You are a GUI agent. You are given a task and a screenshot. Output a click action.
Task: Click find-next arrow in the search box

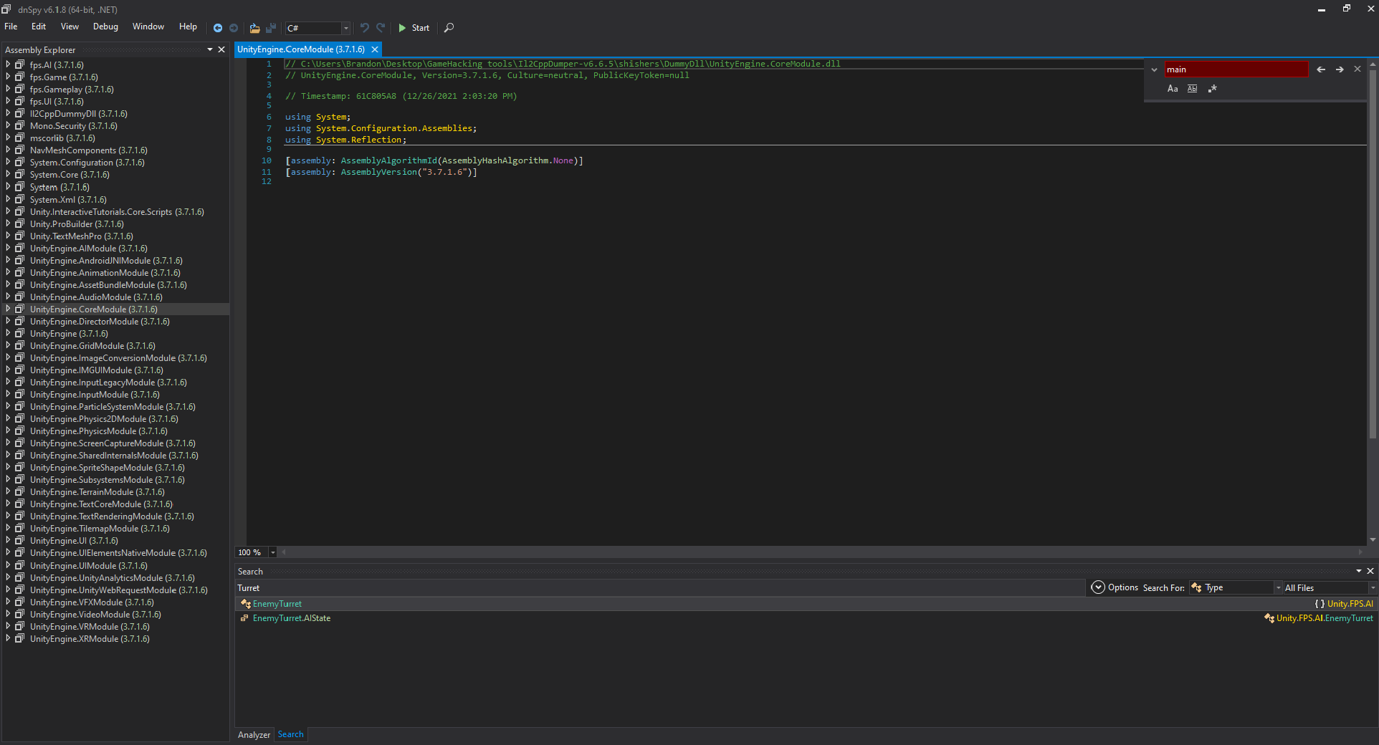[x=1339, y=69]
